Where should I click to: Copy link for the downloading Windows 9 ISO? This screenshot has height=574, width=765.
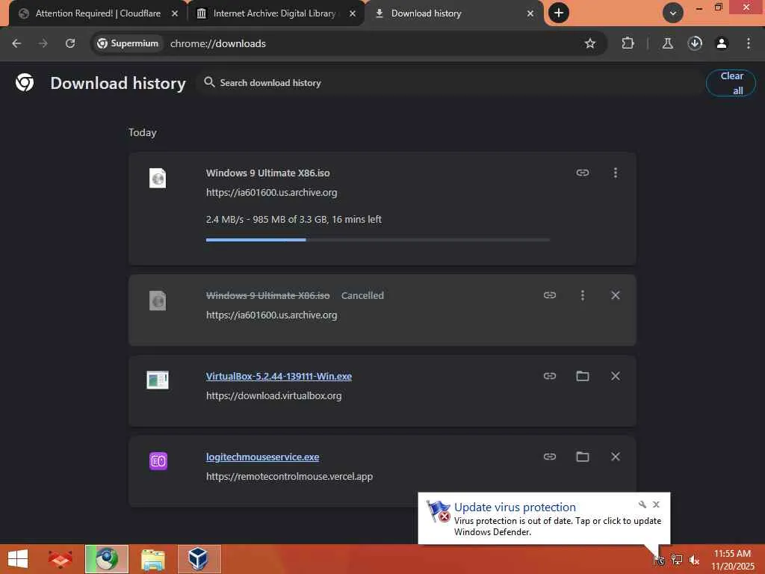583,173
